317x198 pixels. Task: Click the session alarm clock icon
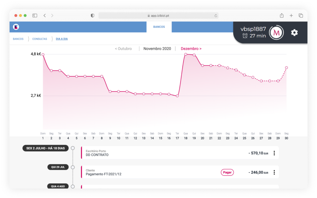(x=245, y=36)
